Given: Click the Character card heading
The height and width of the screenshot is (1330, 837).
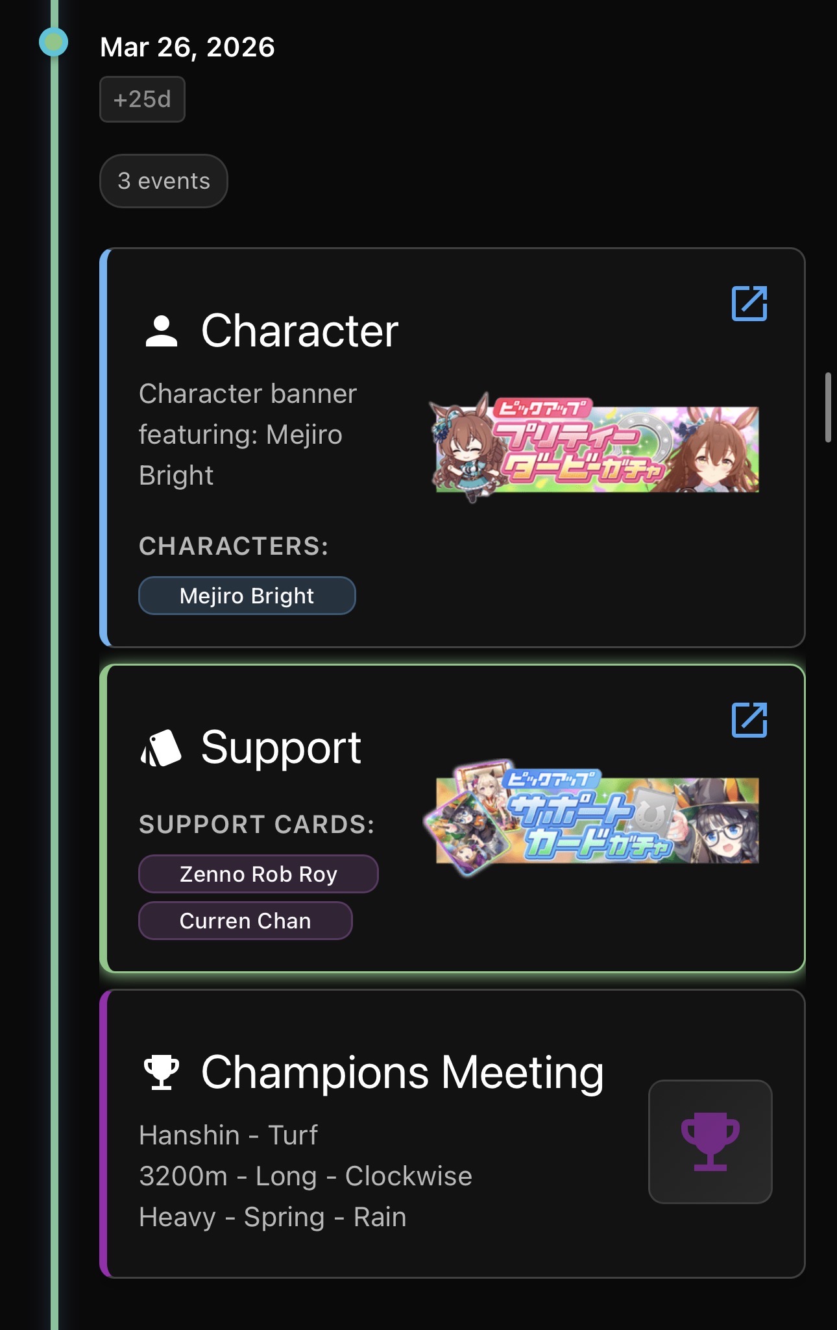Looking at the screenshot, I should (x=300, y=331).
